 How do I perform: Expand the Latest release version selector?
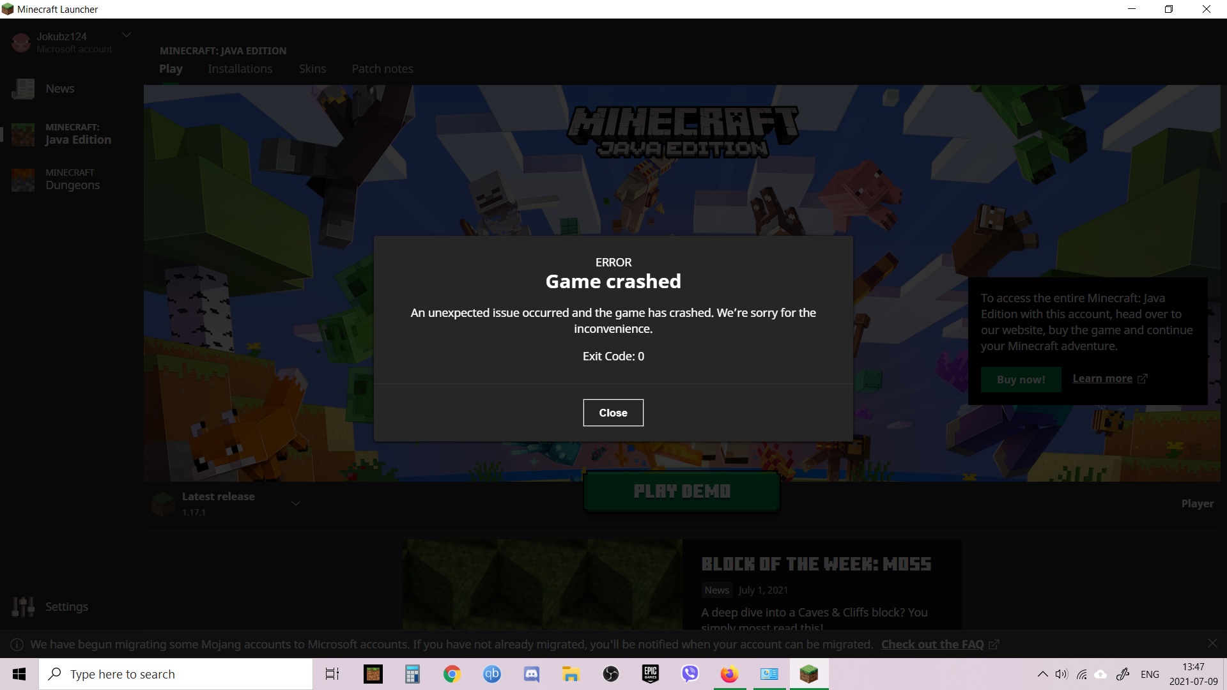(296, 503)
